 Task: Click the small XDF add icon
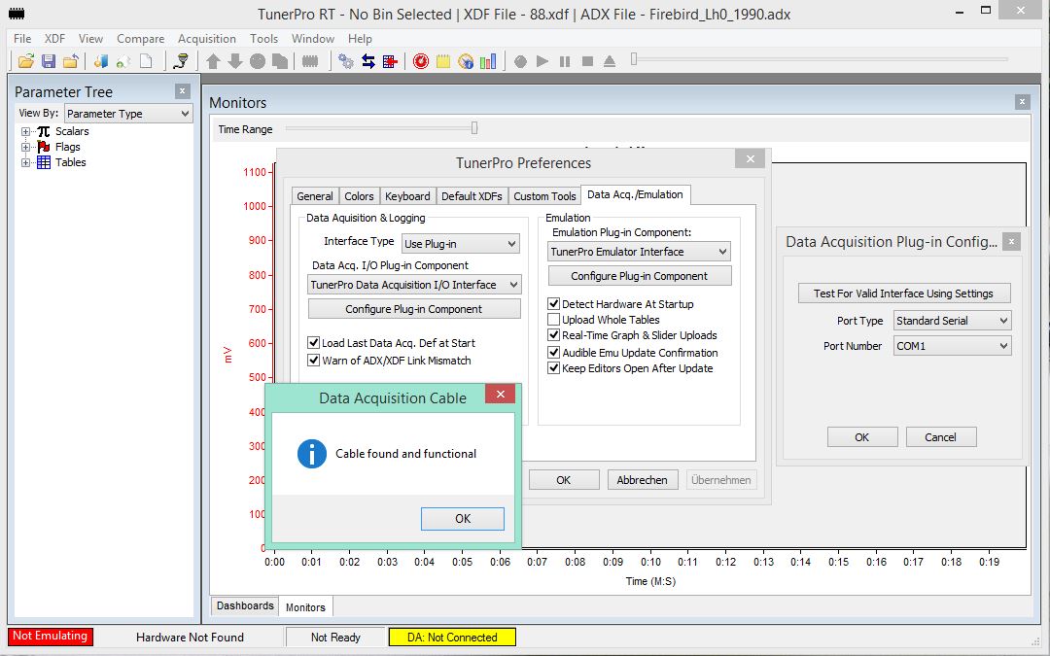click(123, 61)
